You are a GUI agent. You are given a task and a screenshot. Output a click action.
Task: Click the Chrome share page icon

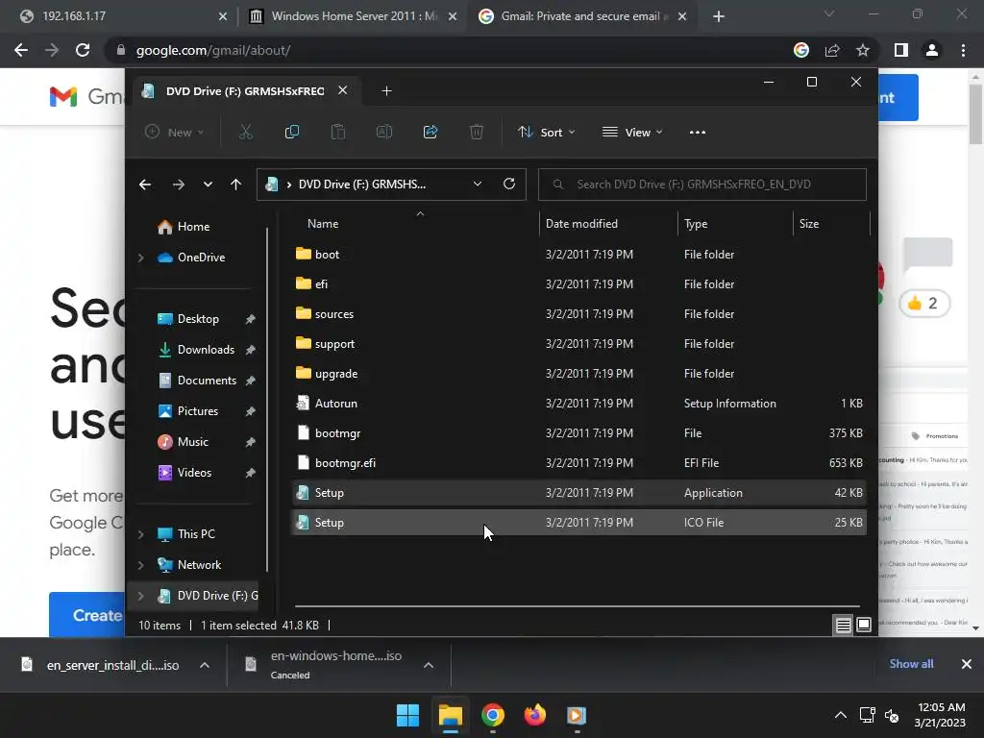click(832, 50)
